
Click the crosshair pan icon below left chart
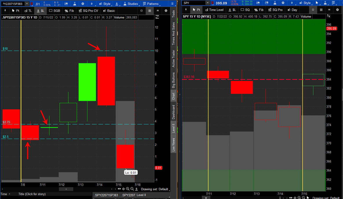(124, 189)
